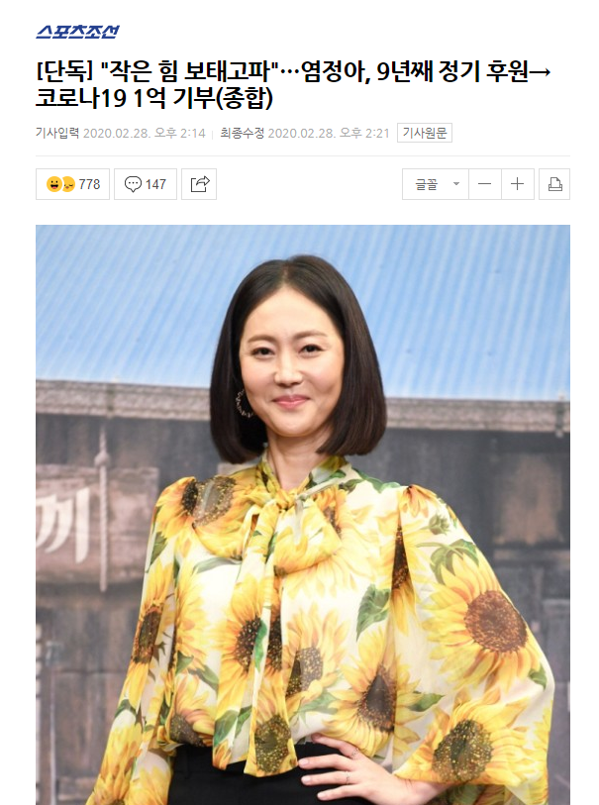Click the 778 reaction count number
The width and height of the screenshot is (599, 805).
(89, 184)
